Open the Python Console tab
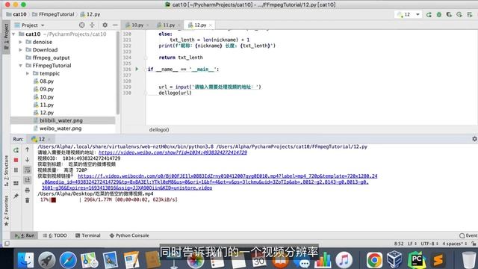Viewport: 478px width, 269px height. pos(129,235)
